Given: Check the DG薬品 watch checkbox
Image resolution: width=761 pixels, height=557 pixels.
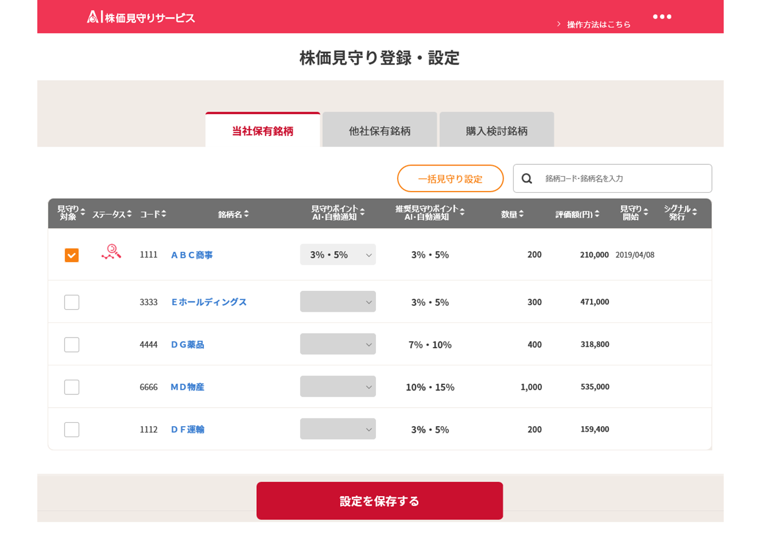Looking at the screenshot, I should click(72, 344).
